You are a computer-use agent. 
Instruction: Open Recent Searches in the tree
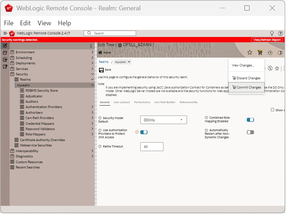pos(27,167)
